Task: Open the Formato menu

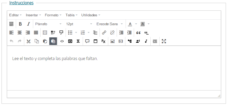Action: [x=53, y=15]
